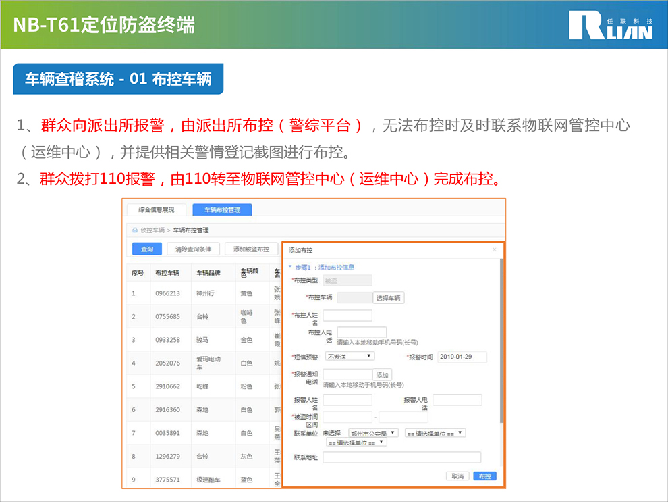The width and height of the screenshot is (668, 502).
Task: Click the dialog's vertical scrollbar
Action: tap(501, 338)
